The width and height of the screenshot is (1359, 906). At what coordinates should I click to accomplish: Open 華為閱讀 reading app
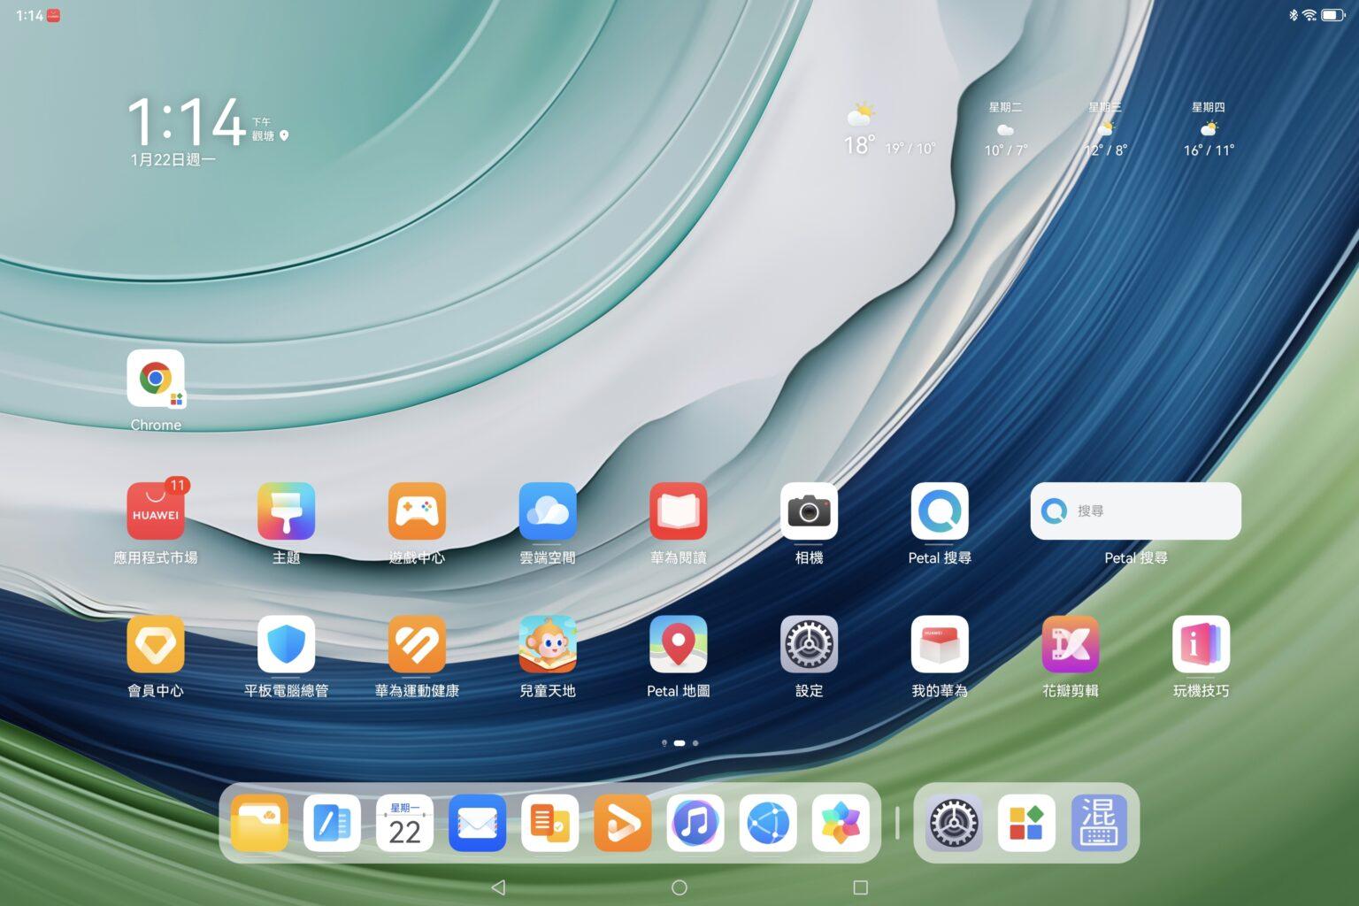[x=679, y=511]
